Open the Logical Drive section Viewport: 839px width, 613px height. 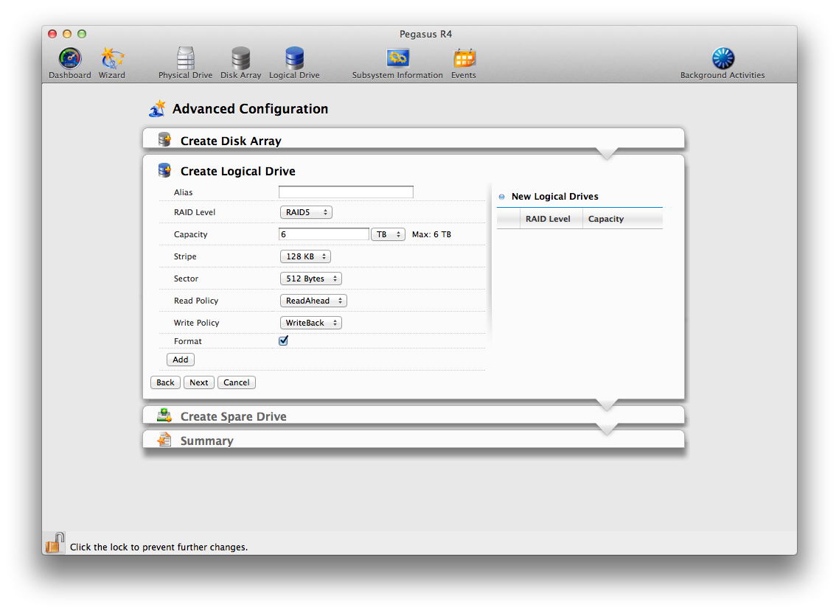(294, 59)
